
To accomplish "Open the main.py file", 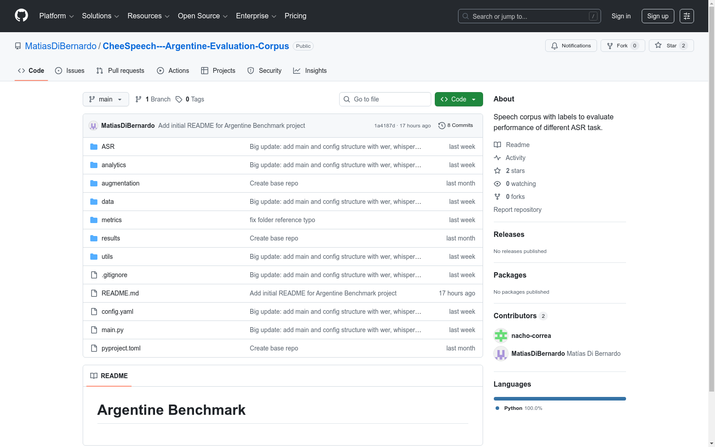I will tap(113, 330).
